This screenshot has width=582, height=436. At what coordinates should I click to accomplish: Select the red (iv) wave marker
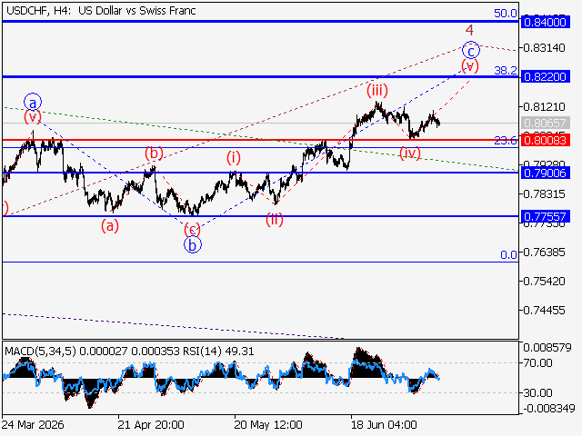[x=410, y=153]
